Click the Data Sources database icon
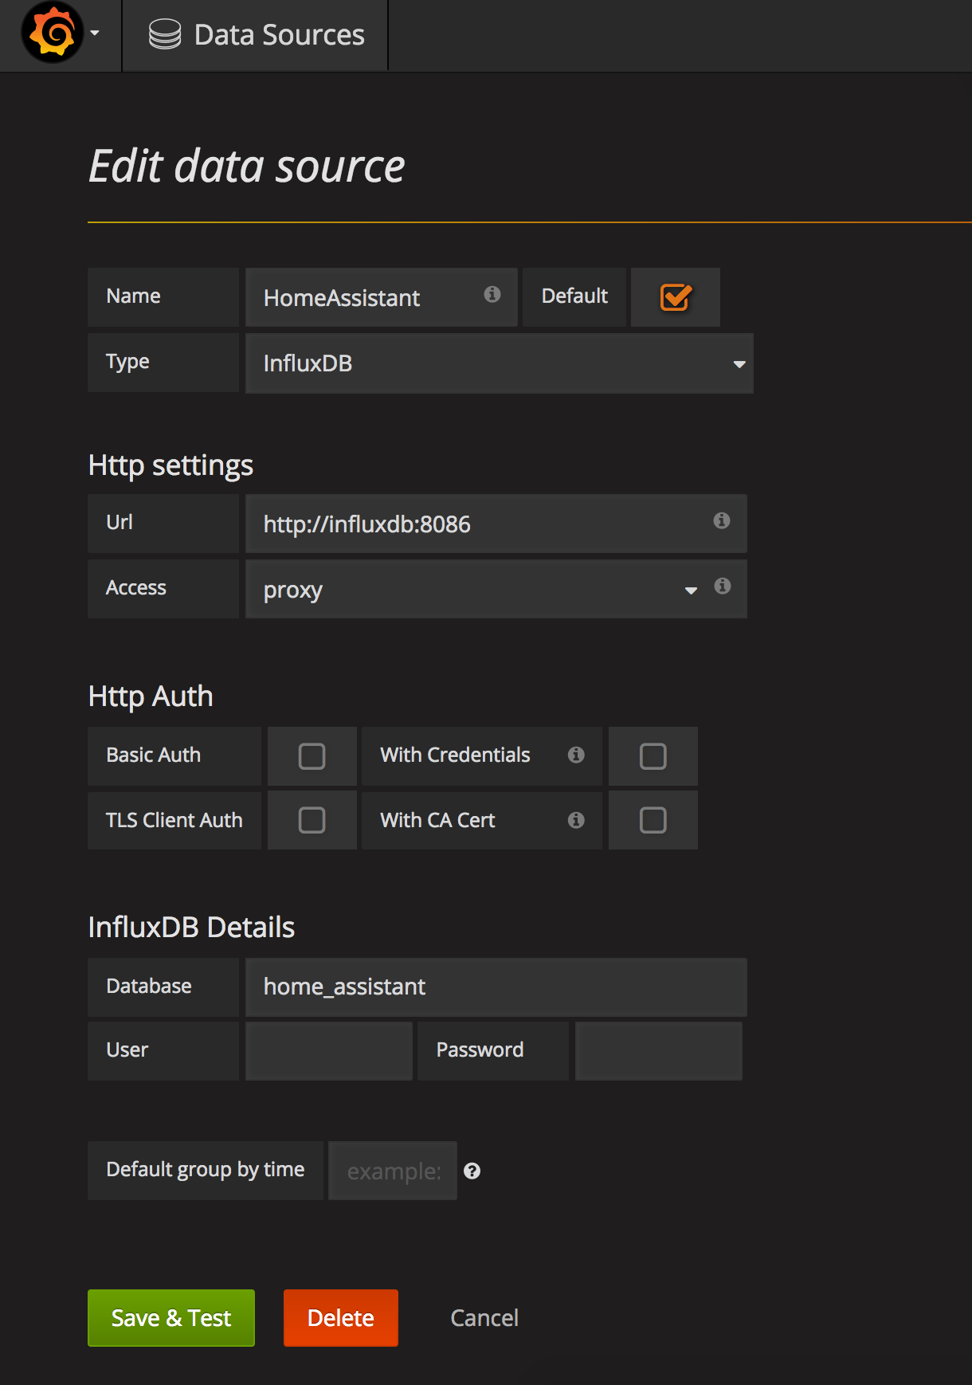The height and width of the screenshot is (1385, 972). (165, 35)
